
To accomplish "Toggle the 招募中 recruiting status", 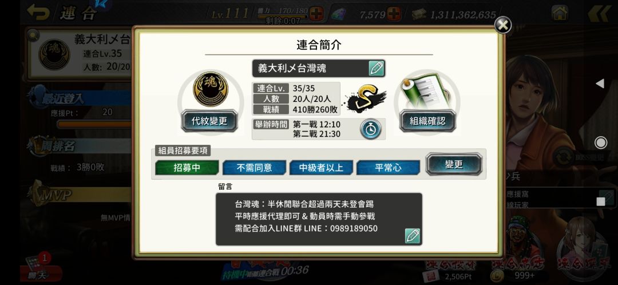I will pos(187,168).
